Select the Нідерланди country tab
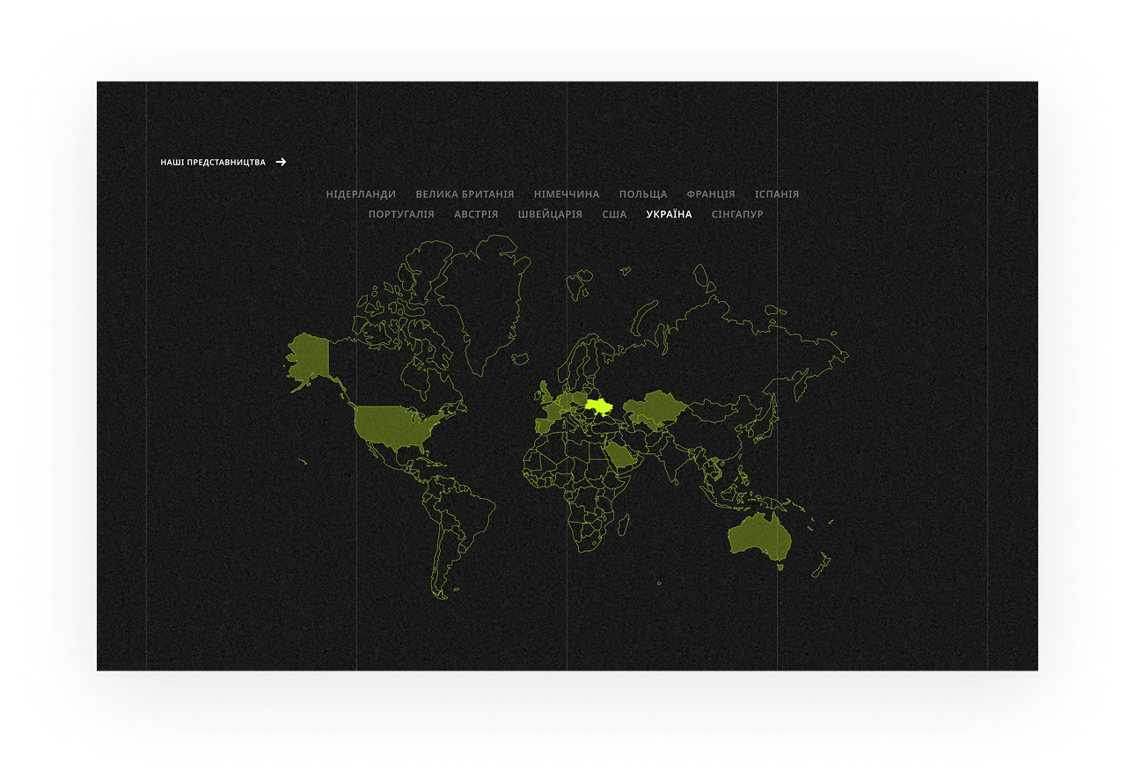The height and width of the screenshot is (784, 1135). [x=361, y=194]
